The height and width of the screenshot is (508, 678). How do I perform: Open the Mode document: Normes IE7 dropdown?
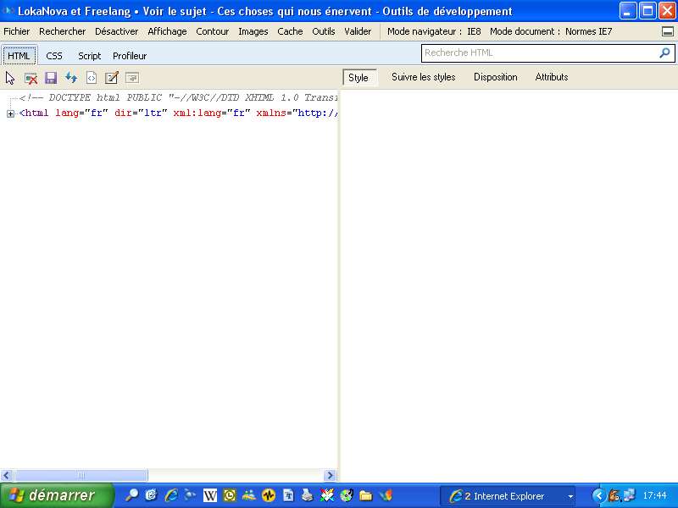(x=551, y=31)
